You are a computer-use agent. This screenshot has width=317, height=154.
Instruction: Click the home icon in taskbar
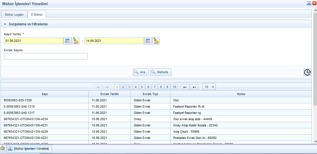coord(3,149)
